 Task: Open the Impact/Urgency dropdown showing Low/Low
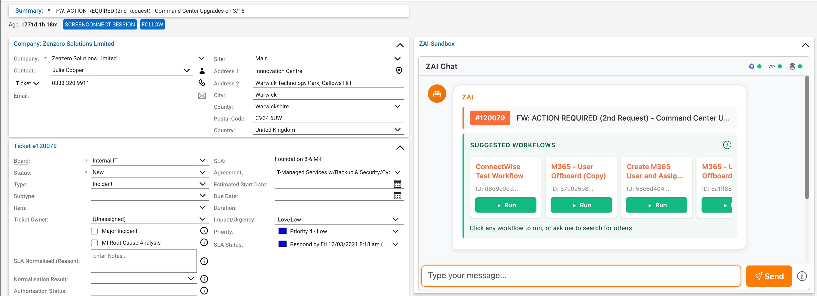point(396,219)
